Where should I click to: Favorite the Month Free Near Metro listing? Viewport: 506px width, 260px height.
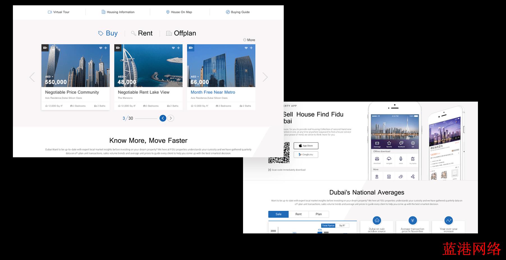click(x=246, y=48)
